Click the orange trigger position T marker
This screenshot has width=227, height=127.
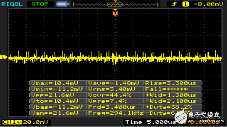(x=115, y=13)
